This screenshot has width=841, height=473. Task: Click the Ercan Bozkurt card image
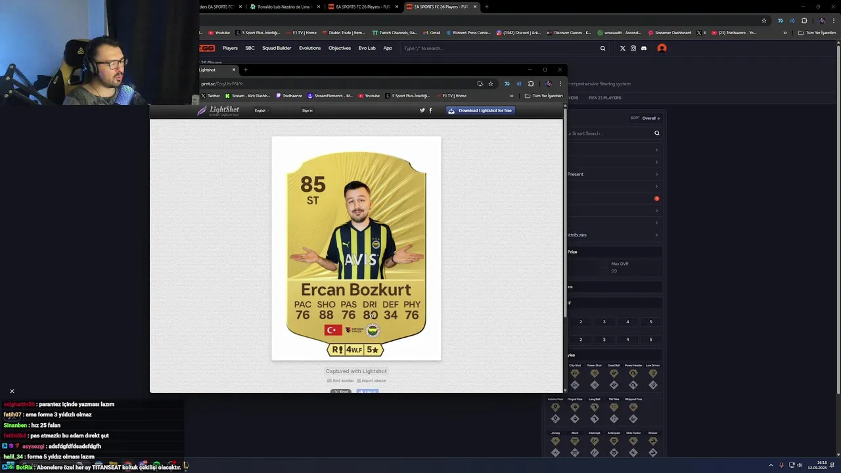tap(356, 248)
